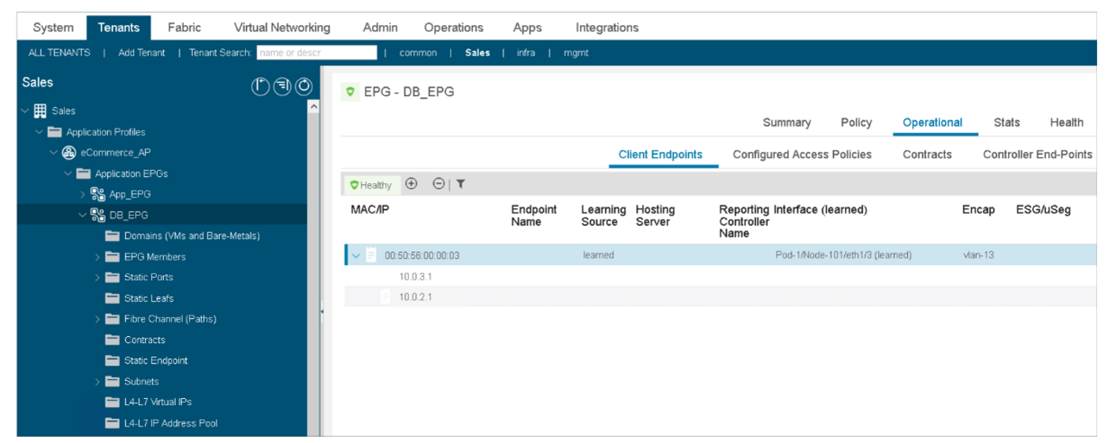Image resolution: width=1116 pixels, height=443 pixels.
Task: Click the Add Tenant link
Action: pos(142,53)
